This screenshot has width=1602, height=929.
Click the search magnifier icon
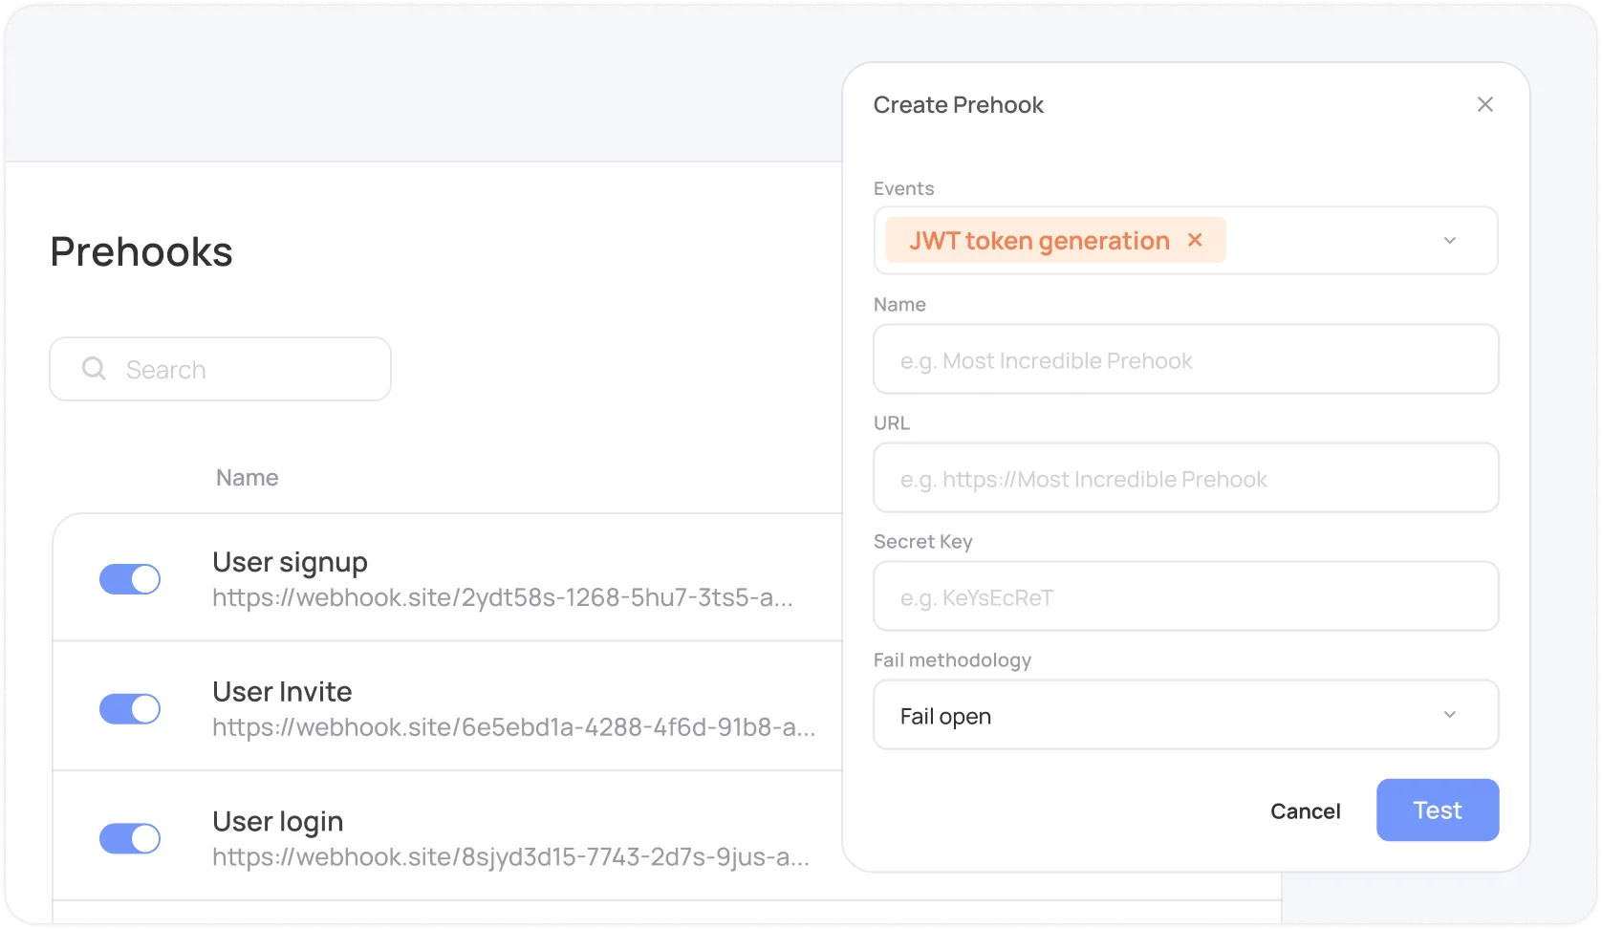[x=94, y=369]
